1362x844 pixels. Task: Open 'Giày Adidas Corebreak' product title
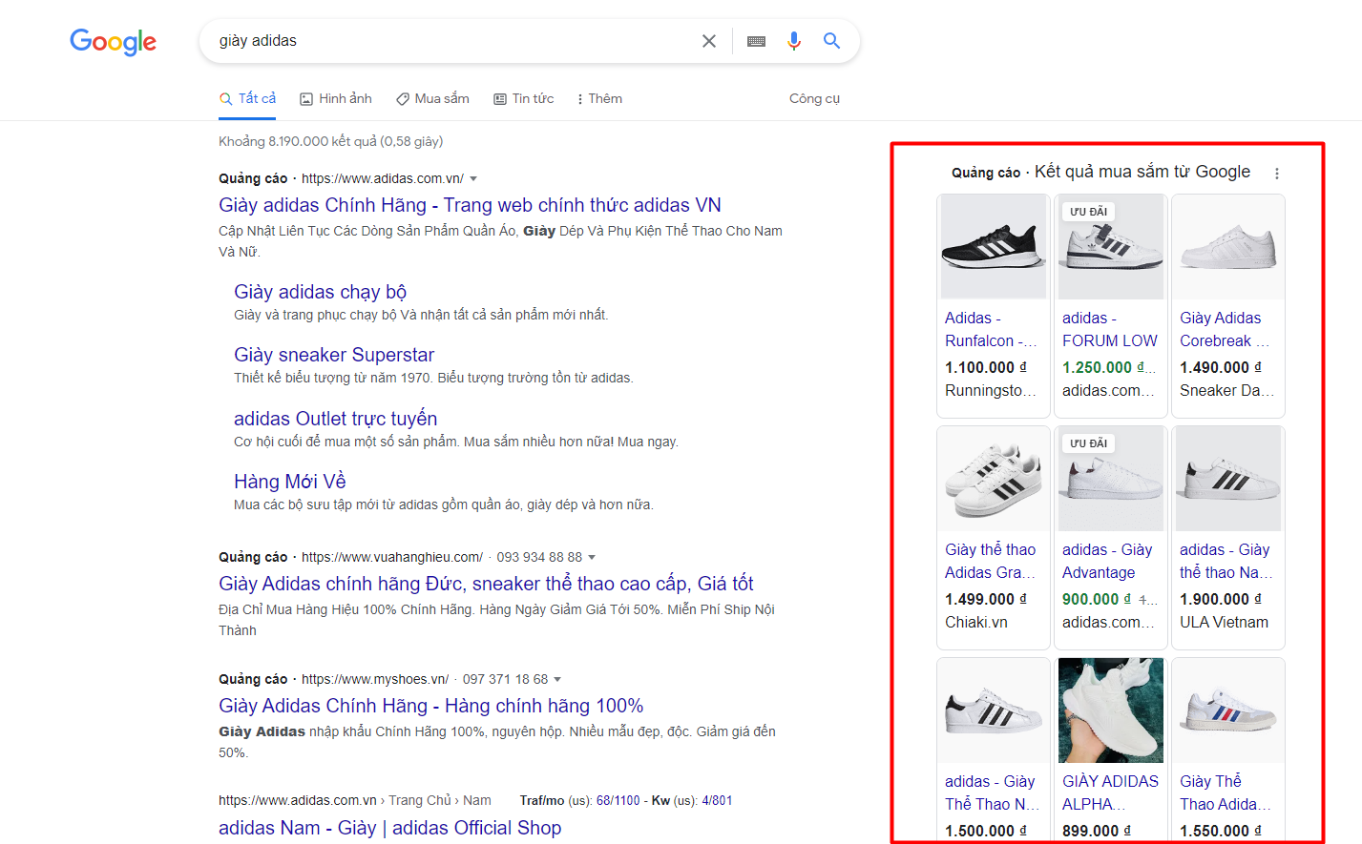1225,329
